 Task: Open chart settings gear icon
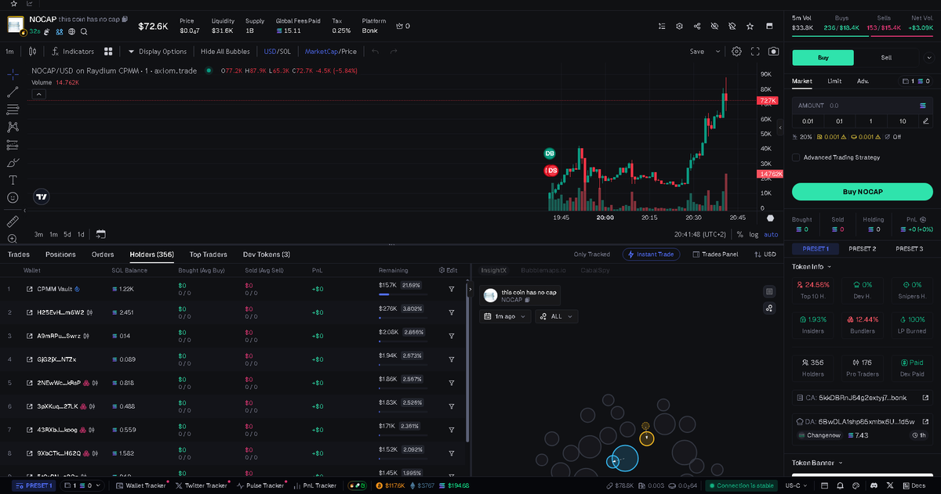coord(736,52)
